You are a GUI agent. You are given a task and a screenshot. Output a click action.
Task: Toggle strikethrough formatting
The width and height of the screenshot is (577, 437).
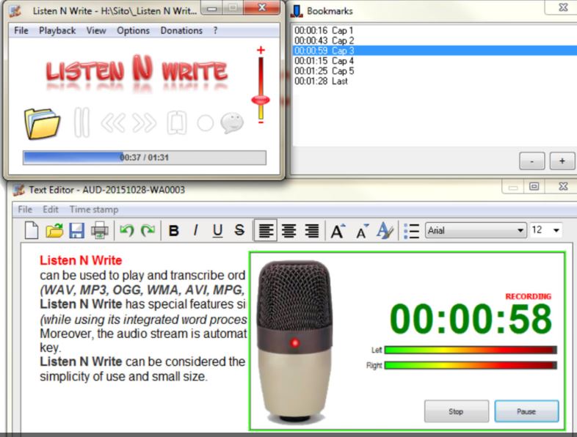point(239,231)
